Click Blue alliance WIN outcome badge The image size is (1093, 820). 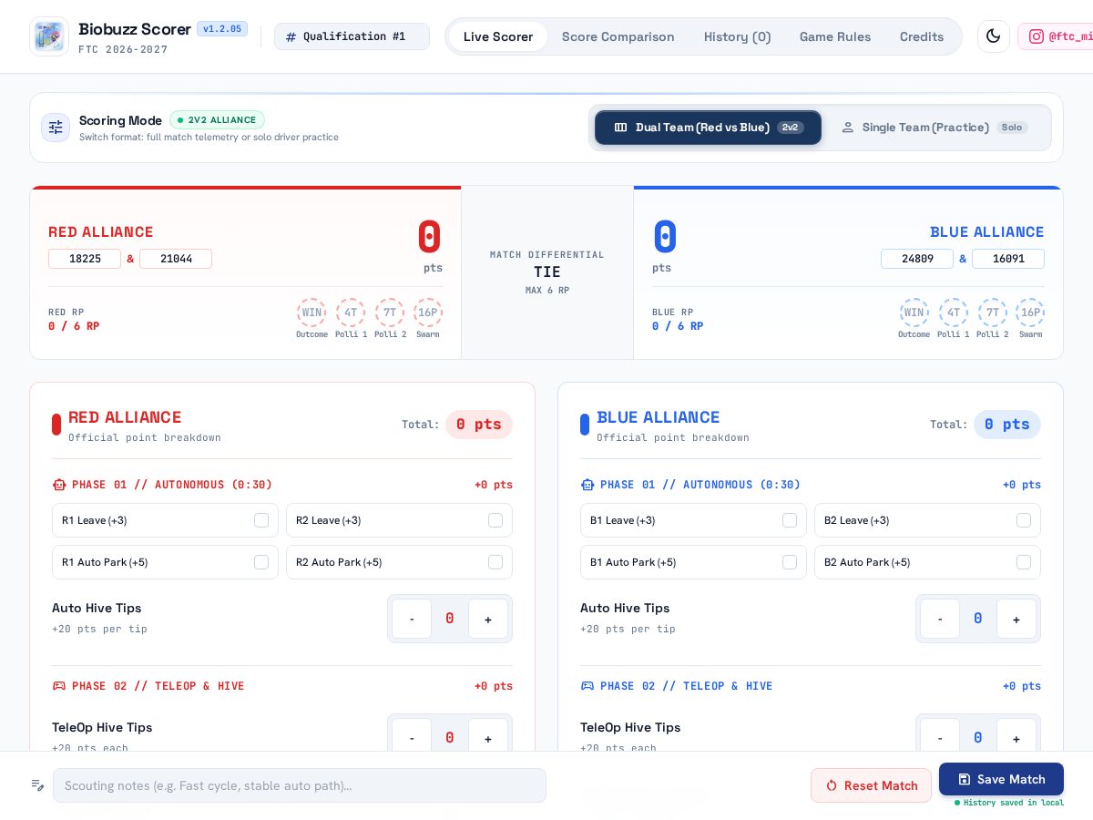click(914, 313)
